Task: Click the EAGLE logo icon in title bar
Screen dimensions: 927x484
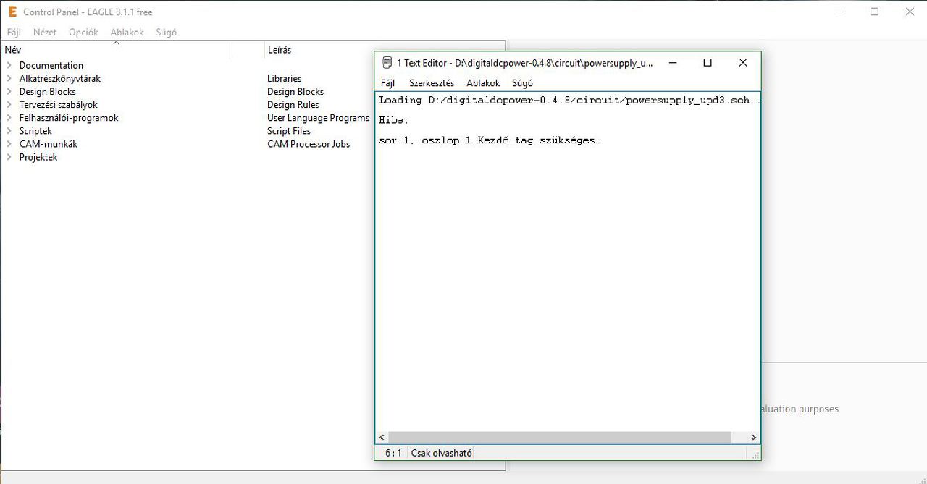Action: click(12, 12)
